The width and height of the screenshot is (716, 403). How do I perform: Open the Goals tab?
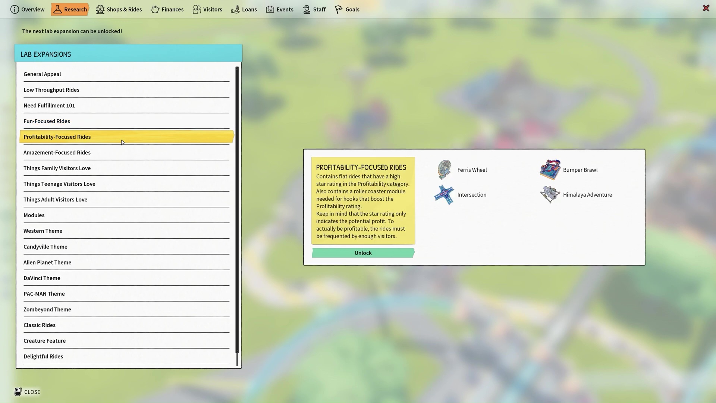347,9
